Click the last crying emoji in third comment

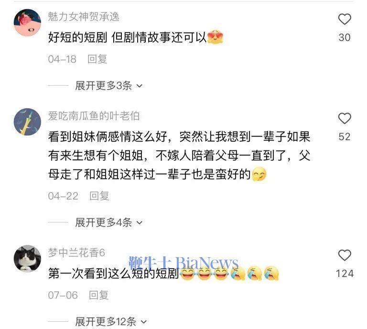click(271, 273)
